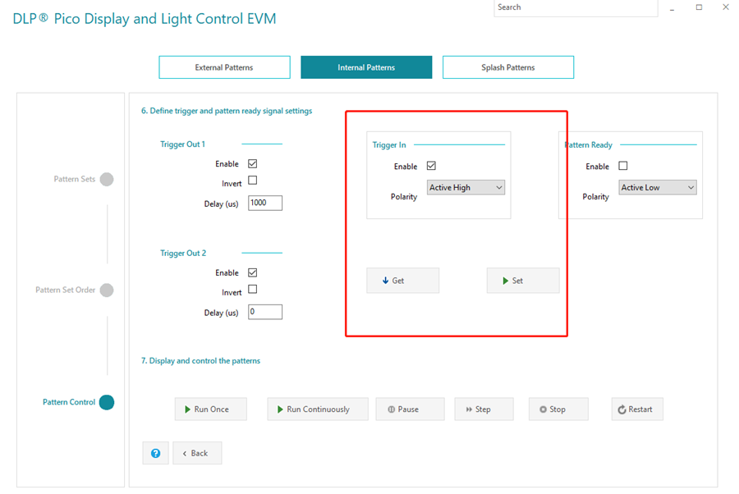Check the Pattern Ready Enable checkbox
739x494 pixels.
pos(623,166)
